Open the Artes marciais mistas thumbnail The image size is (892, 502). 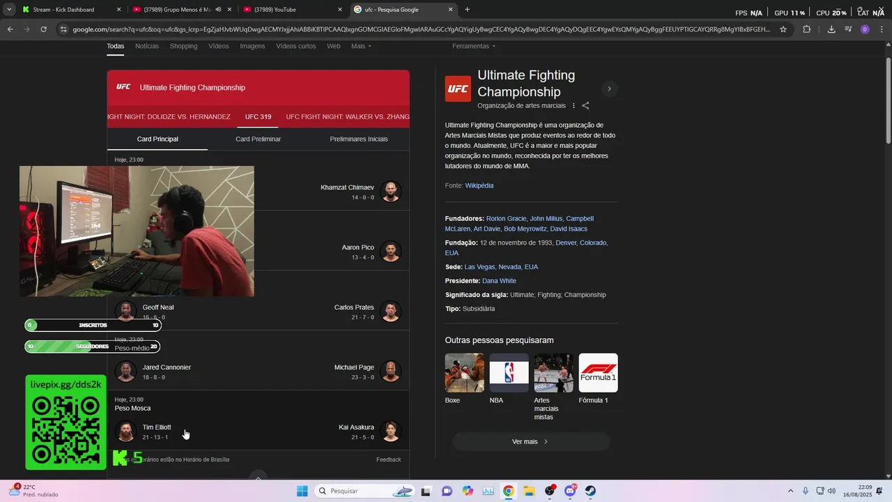(x=553, y=373)
